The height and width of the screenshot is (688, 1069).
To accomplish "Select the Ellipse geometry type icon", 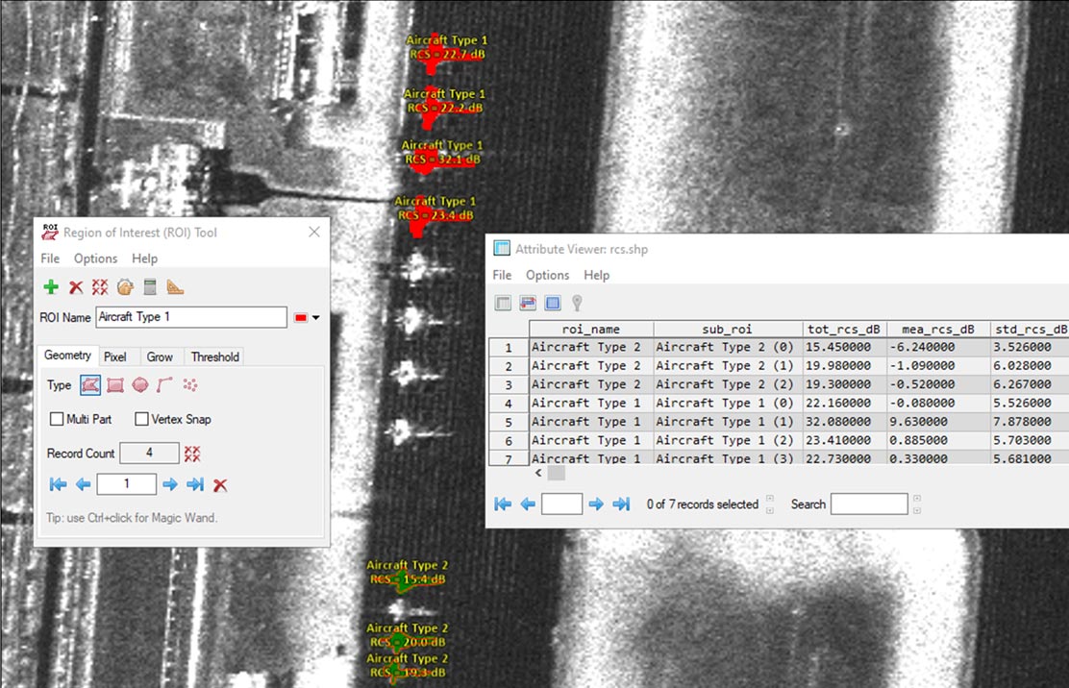I will point(140,385).
